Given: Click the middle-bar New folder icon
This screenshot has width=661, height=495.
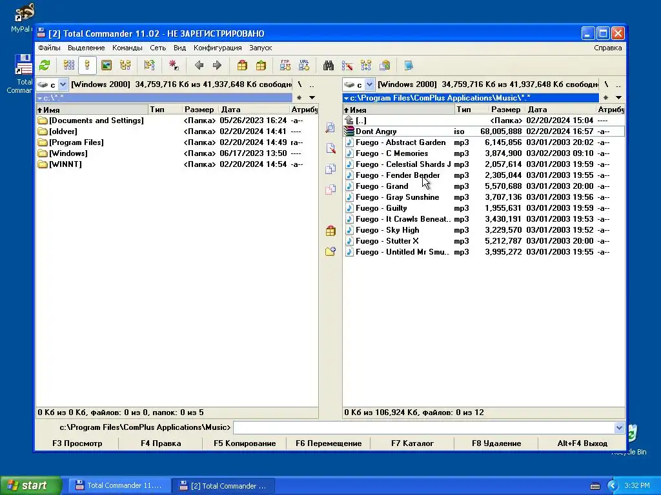Looking at the screenshot, I should coord(330,251).
